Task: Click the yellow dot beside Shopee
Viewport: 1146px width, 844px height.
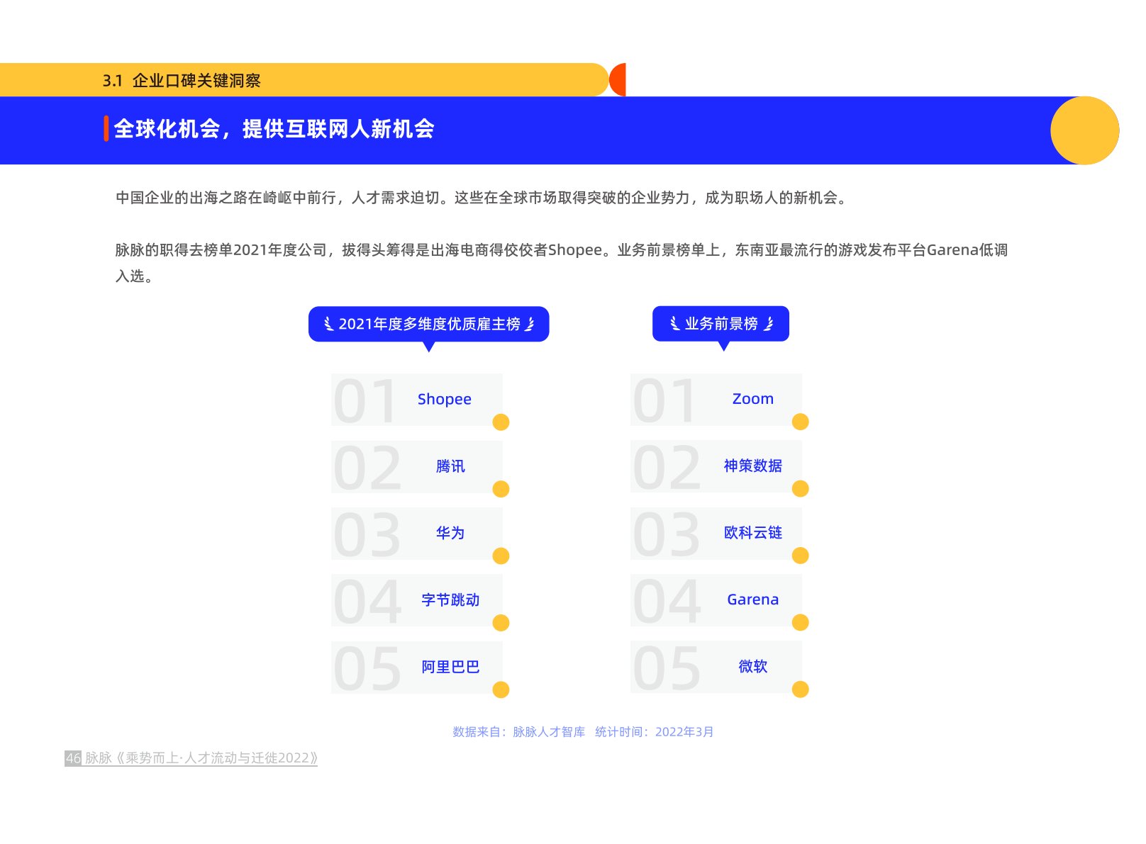Action: pos(501,422)
